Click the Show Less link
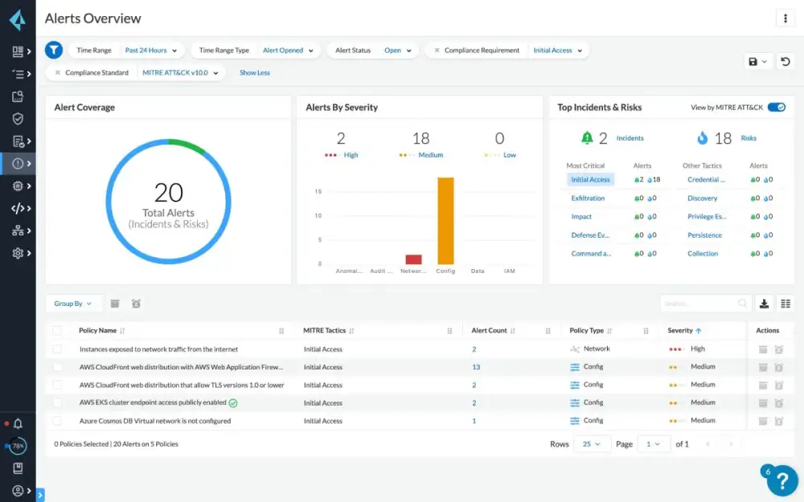Viewport: 804px width, 502px height. click(x=254, y=72)
